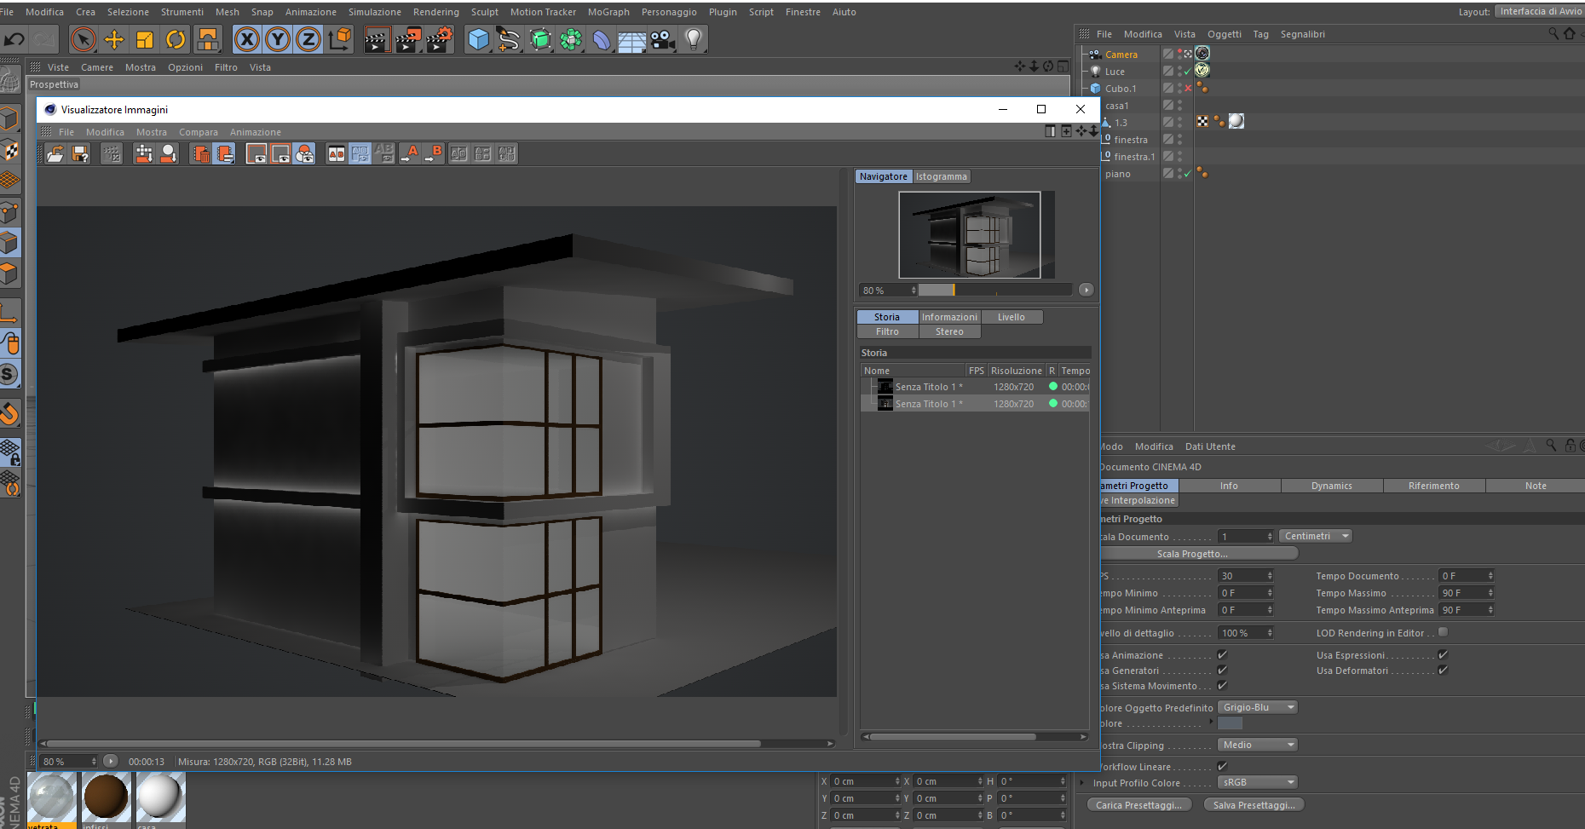Select the Rotate tool icon
1585x829 pixels.
(176, 39)
